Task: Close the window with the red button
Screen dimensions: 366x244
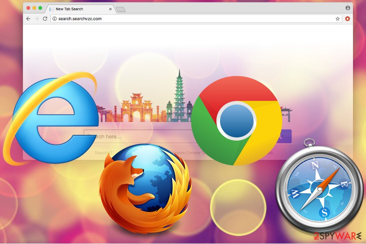Action: pyautogui.click(x=28, y=8)
